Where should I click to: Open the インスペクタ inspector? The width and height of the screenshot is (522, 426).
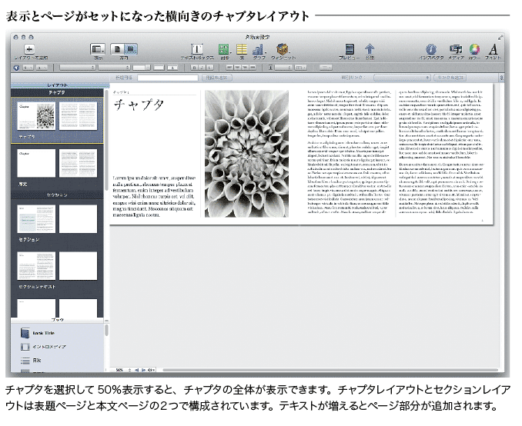coord(431,49)
